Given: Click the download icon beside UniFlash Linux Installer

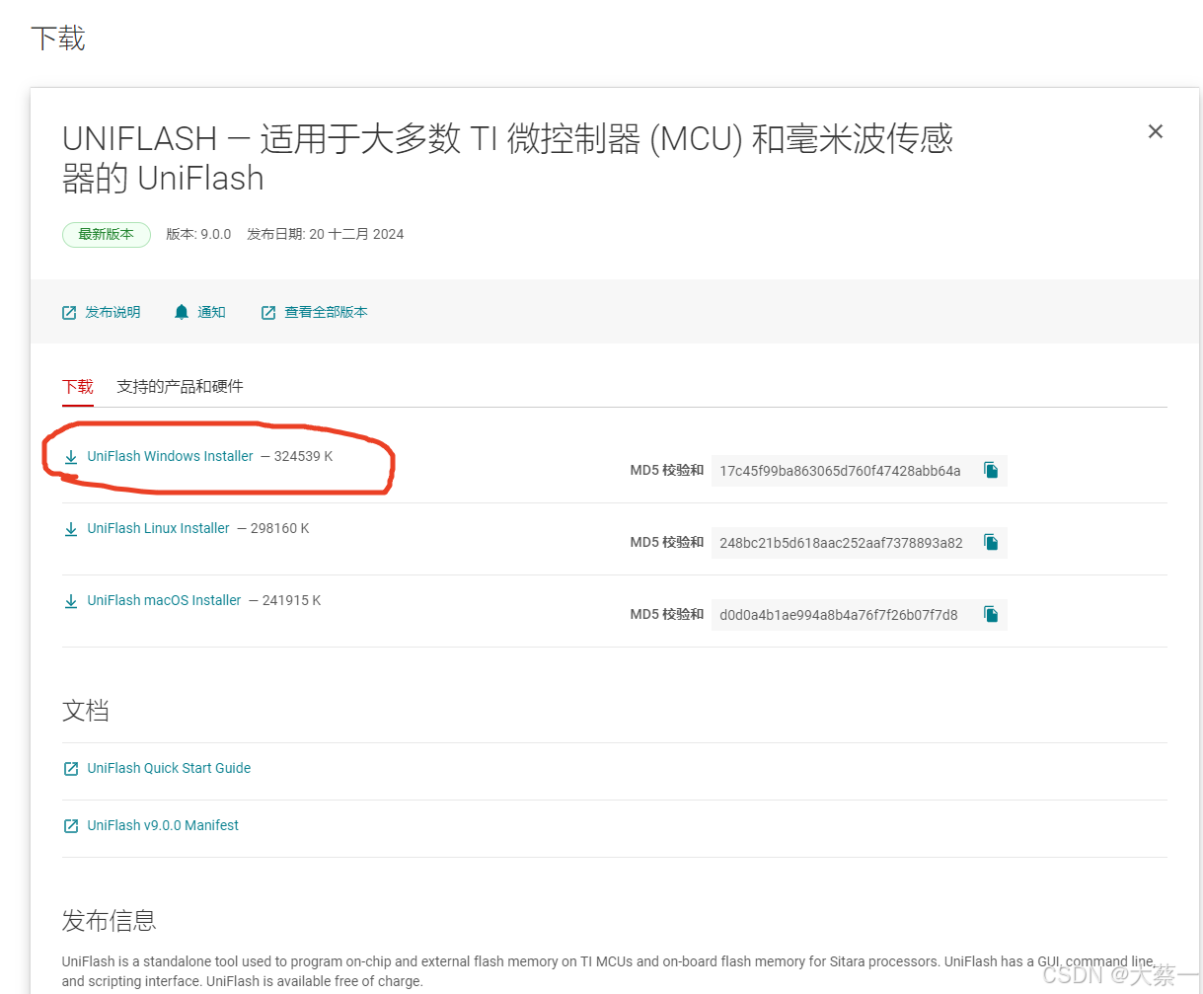Looking at the screenshot, I should [x=70, y=529].
